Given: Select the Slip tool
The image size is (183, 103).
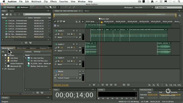Looking at the screenshot, I should coord(54,7).
